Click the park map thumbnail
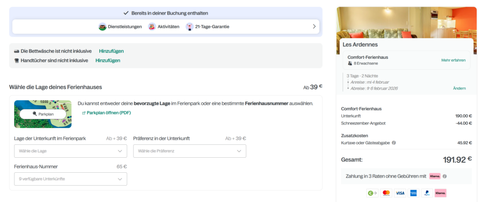Viewport: 488px width, 202px height. (43, 114)
